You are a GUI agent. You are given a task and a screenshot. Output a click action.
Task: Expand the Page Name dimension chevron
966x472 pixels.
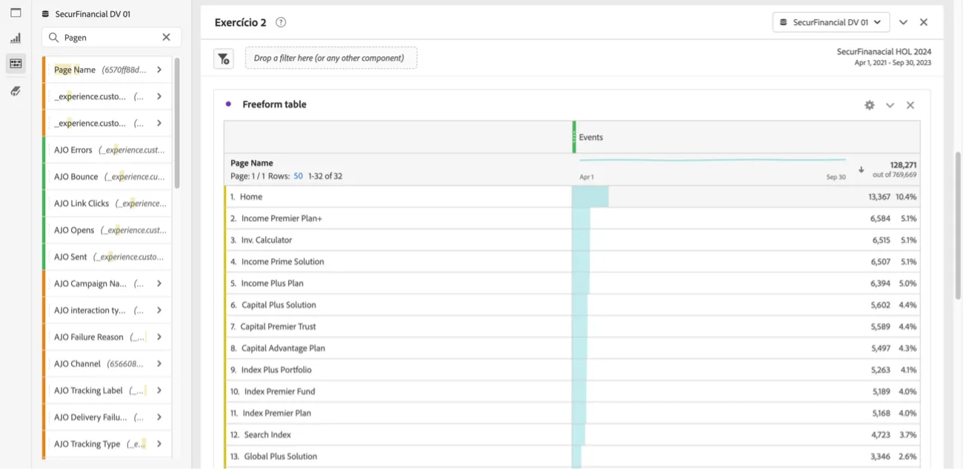pos(159,70)
